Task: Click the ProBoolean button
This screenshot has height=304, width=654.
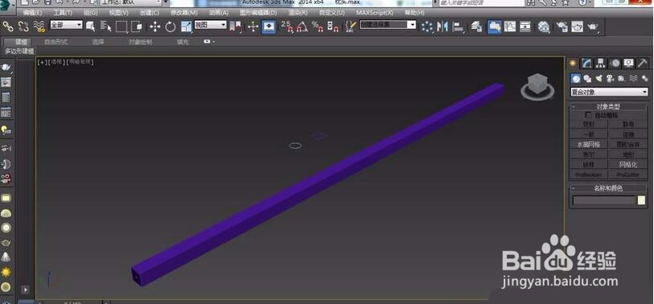Action: (589, 175)
